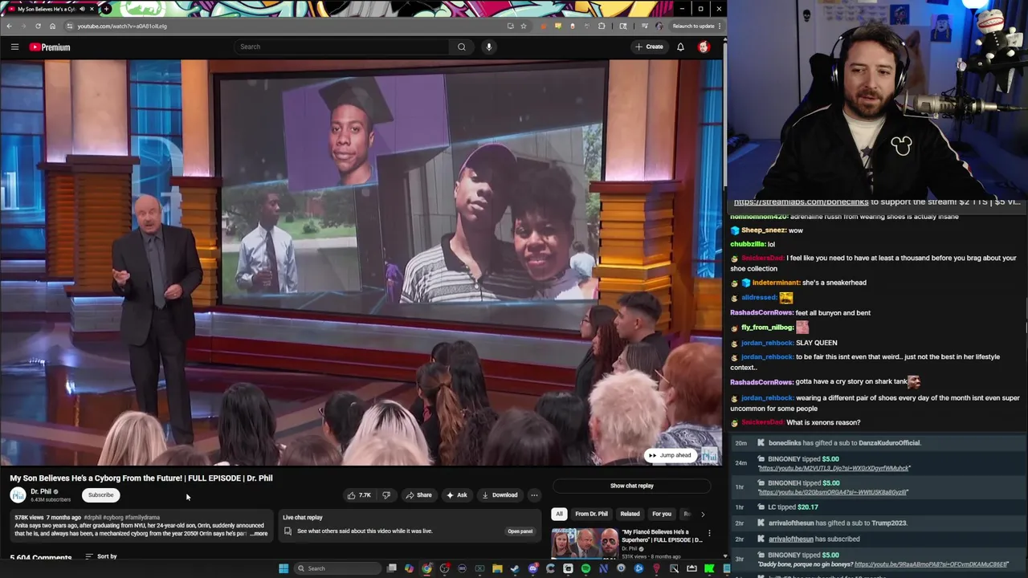Select the From Dr. Phil chip
Image resolution: width=1028 pixels, height=578 pixels.
(x=591, y=514)
